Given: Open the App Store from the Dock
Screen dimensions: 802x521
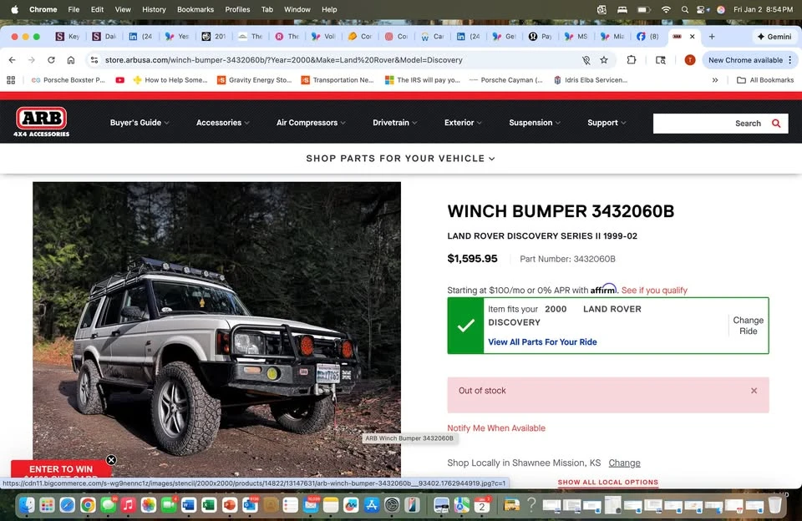Looking at the screenshot, I should pyautogui.click(x=371, y=505).
